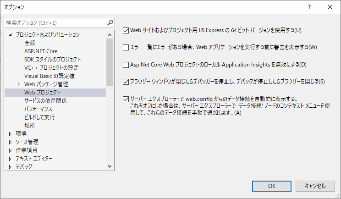The width and height of the screenshot is (341, 199).
Task: Open the ビルドして実行 page
Action: click(39, 117)
